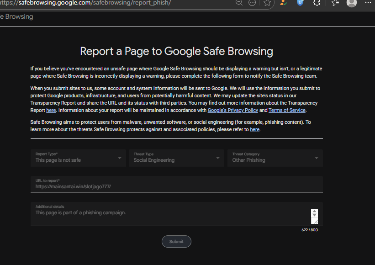Add page to favorites with star icon
This screenshot has width=375, height=265.
(x=267, y=3)
